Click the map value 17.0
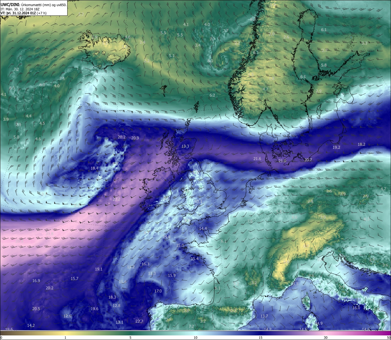The width and height of the screenshot is (391, 340). click(158, 291)
